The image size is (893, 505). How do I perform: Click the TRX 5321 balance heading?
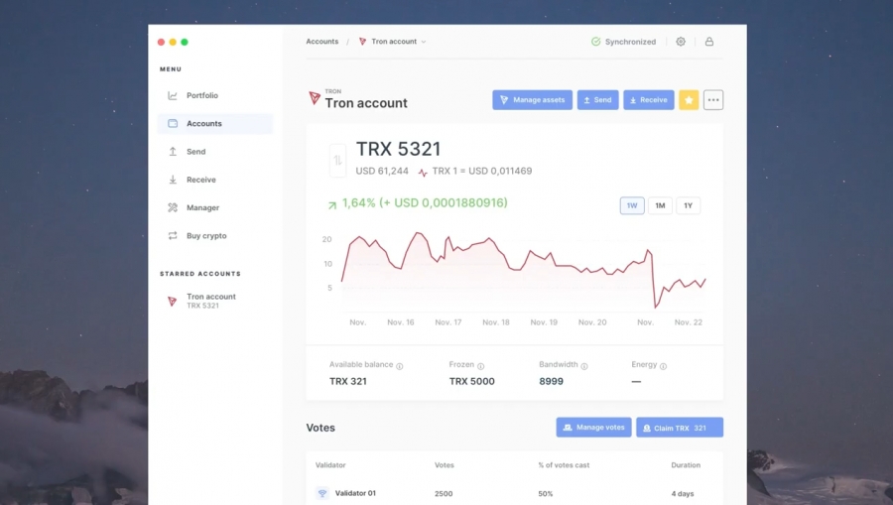coord(399,149)
